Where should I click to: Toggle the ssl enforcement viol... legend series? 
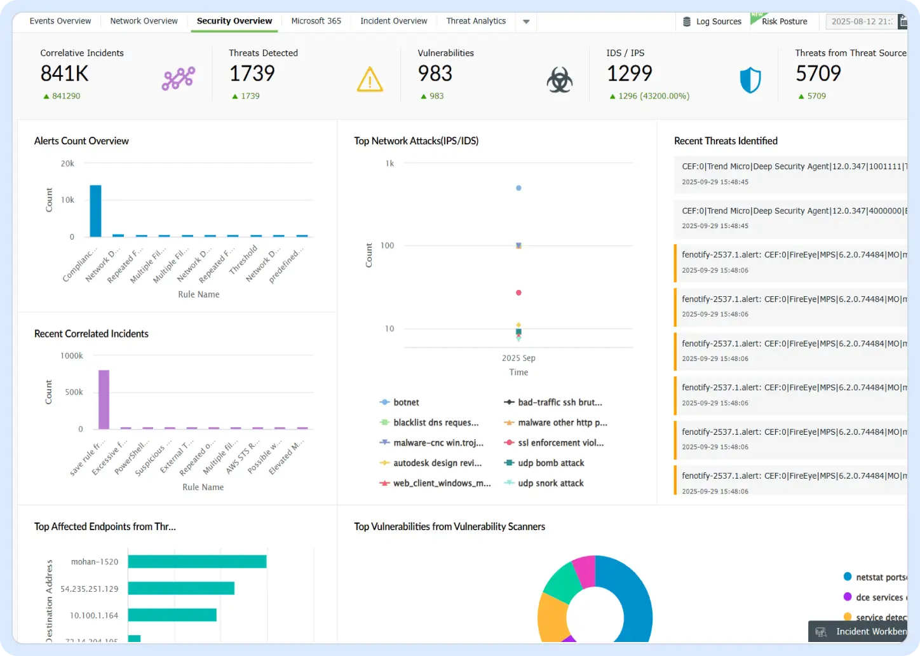pos(554,443)
